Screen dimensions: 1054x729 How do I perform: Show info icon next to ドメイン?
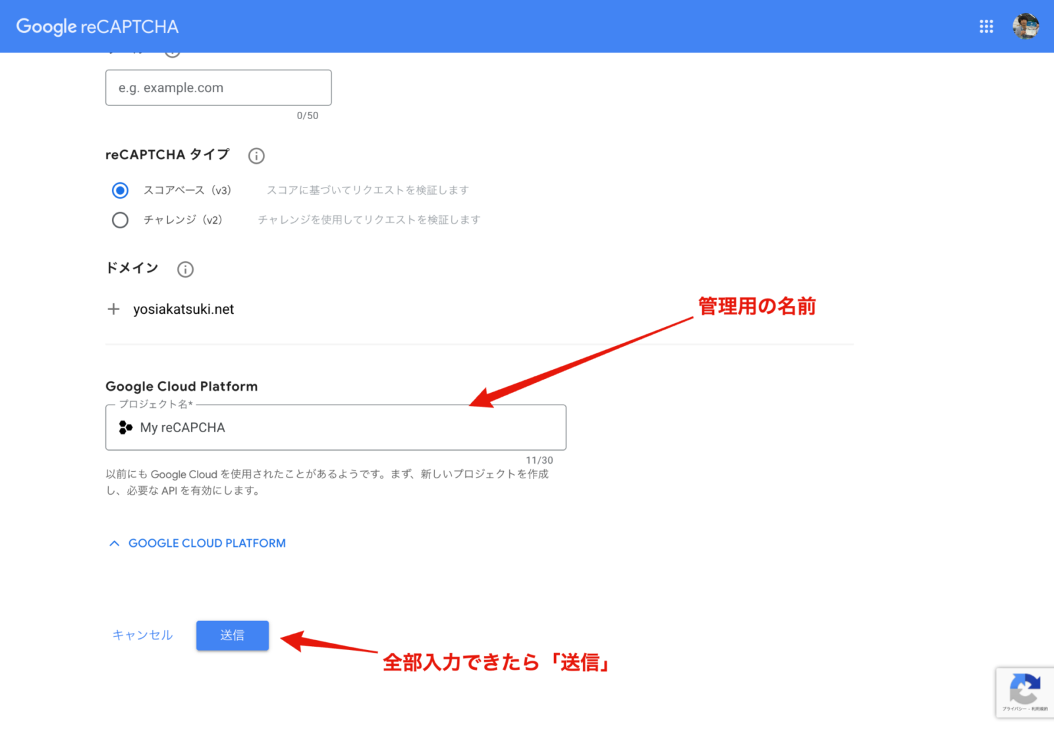[186, 269]
